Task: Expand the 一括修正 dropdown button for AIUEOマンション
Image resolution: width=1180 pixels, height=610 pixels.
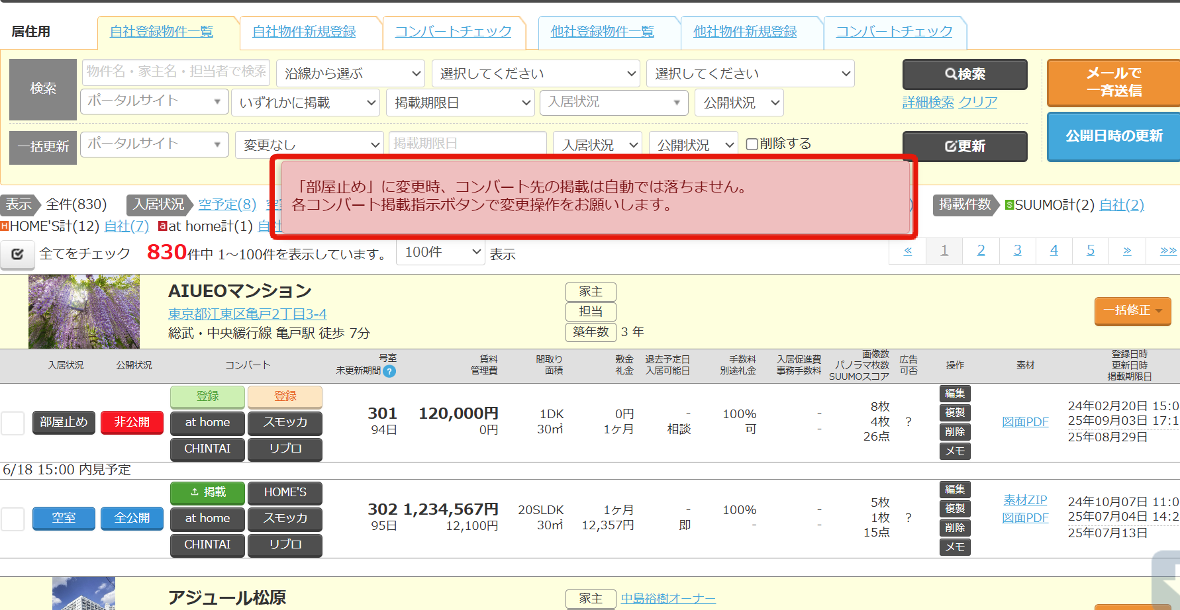Action: pos(1133,310)
